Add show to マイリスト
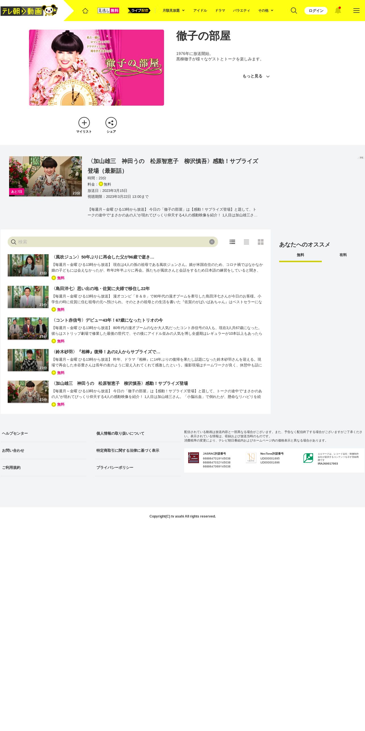The height and width of the screenshot is (731, 365). point(84,125)
